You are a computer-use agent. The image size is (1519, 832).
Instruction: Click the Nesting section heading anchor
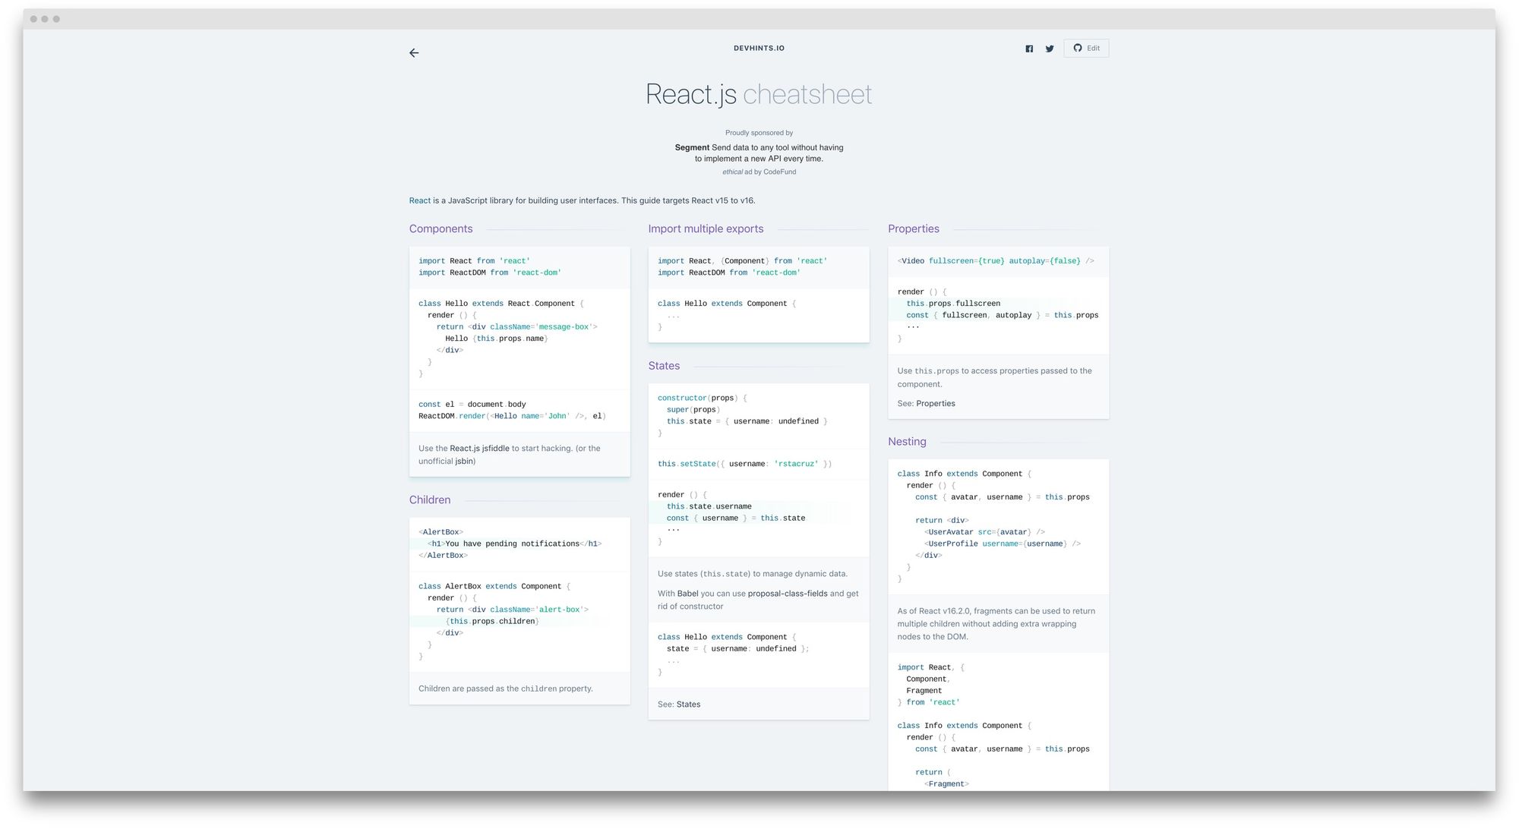pos(906,441)
